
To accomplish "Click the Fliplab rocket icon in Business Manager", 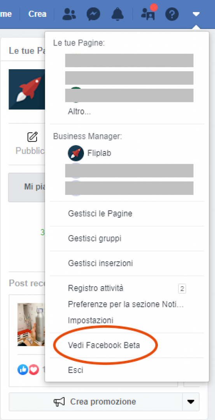I will tap(76, 153).
